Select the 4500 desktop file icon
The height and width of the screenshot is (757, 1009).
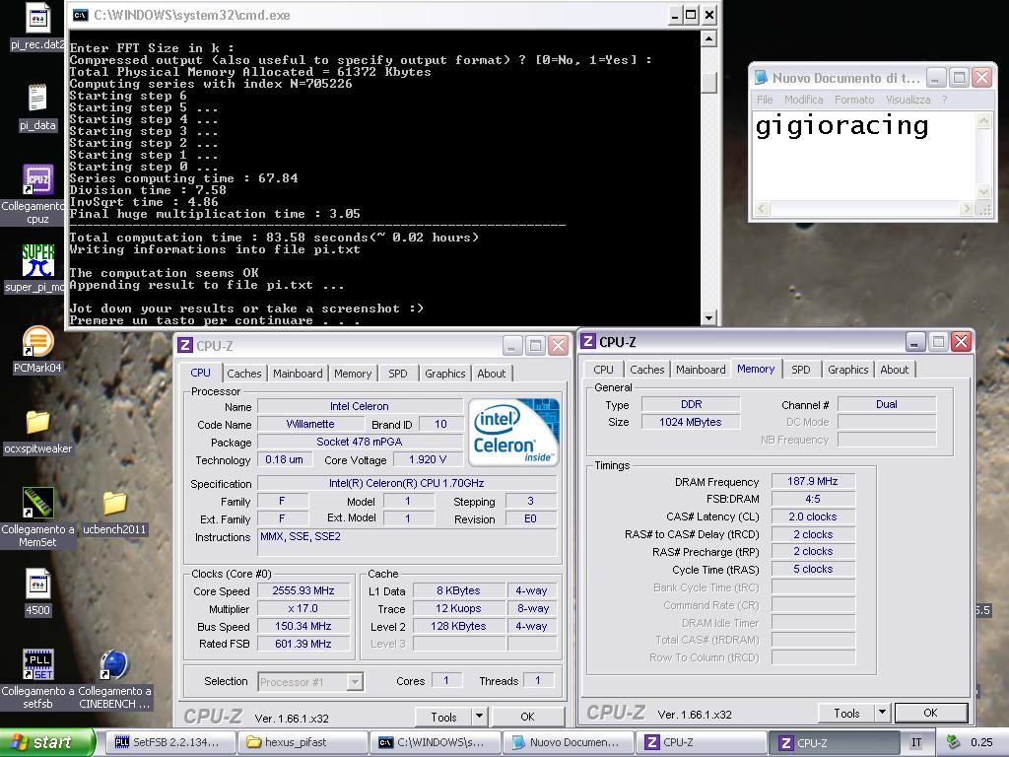point(37,584)
